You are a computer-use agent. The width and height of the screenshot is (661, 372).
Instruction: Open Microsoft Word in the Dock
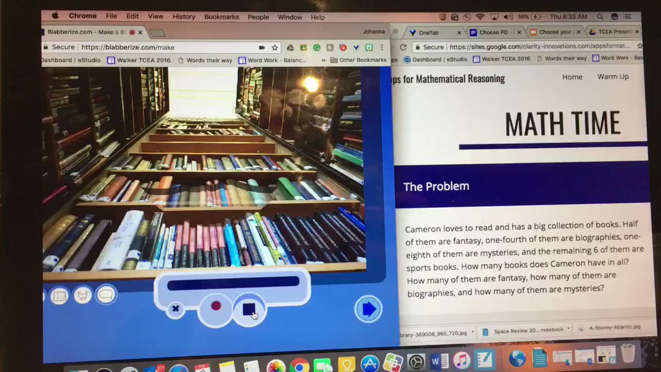[x=440, y=362]
